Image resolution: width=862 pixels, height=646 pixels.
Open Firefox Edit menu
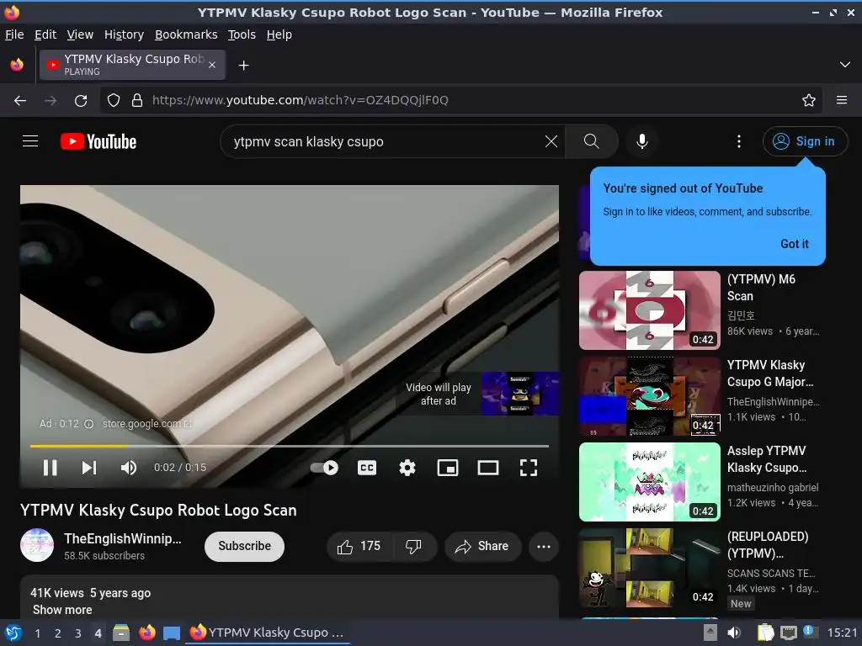coord(45,34)
